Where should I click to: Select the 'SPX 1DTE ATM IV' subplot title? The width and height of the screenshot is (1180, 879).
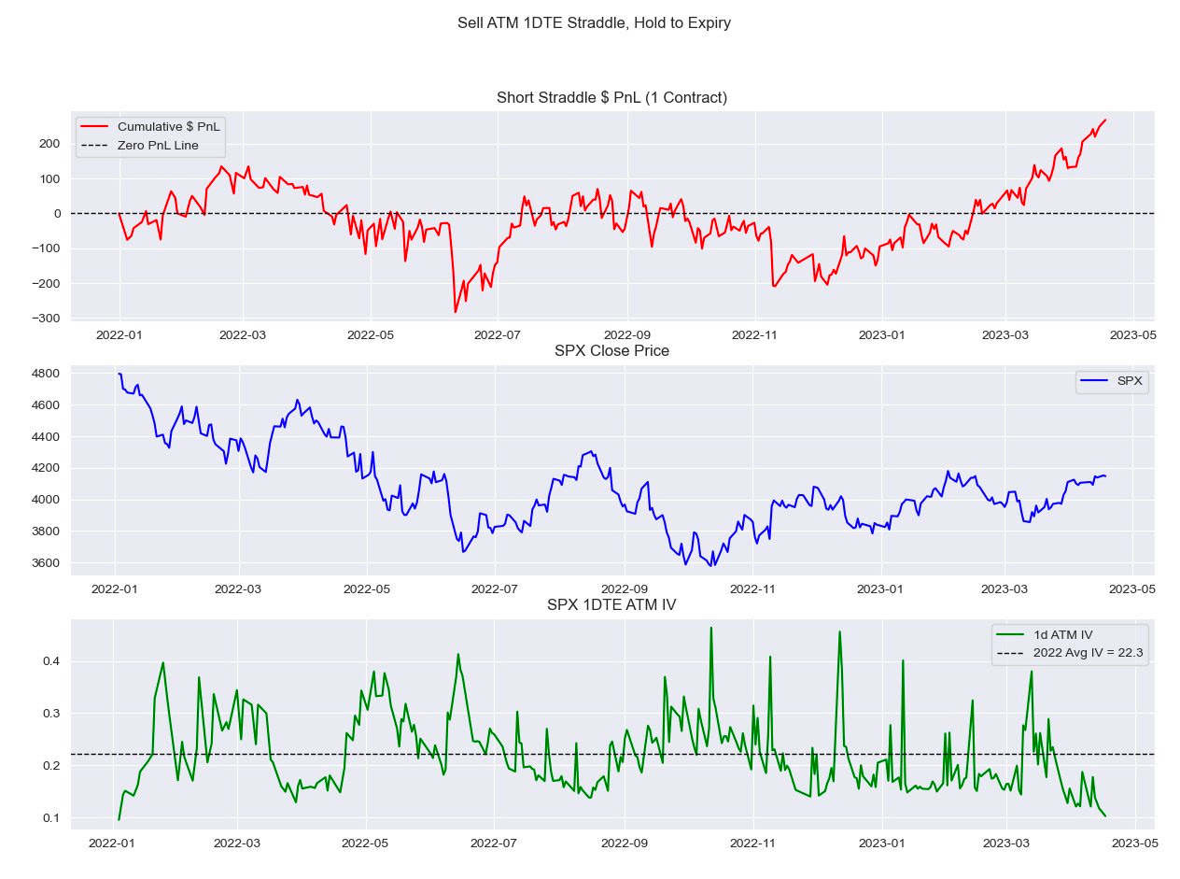(611, 605)
